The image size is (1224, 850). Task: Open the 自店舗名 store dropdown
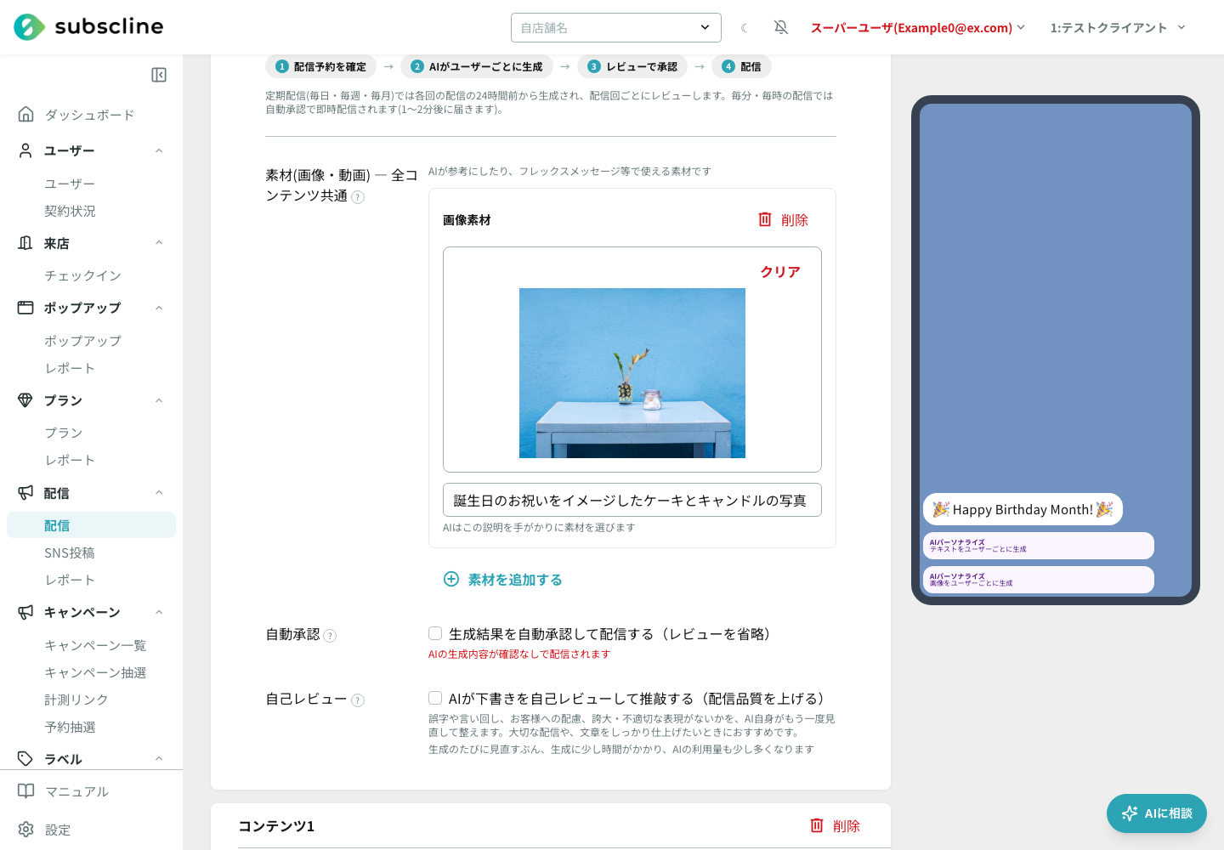pyautogui.click(x=616, y=27)
